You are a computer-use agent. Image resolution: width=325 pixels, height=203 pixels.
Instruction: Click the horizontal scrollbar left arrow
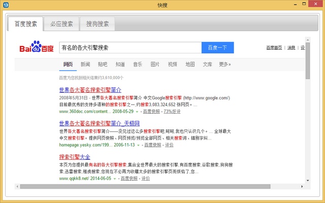point(17,187)
